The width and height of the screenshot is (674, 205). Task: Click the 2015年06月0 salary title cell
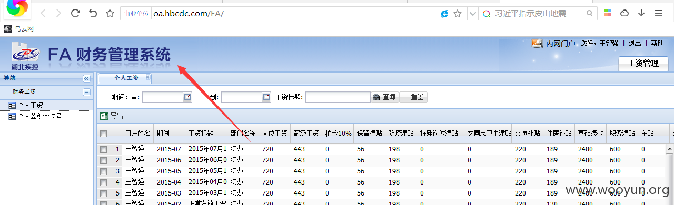tap(206, 160)
